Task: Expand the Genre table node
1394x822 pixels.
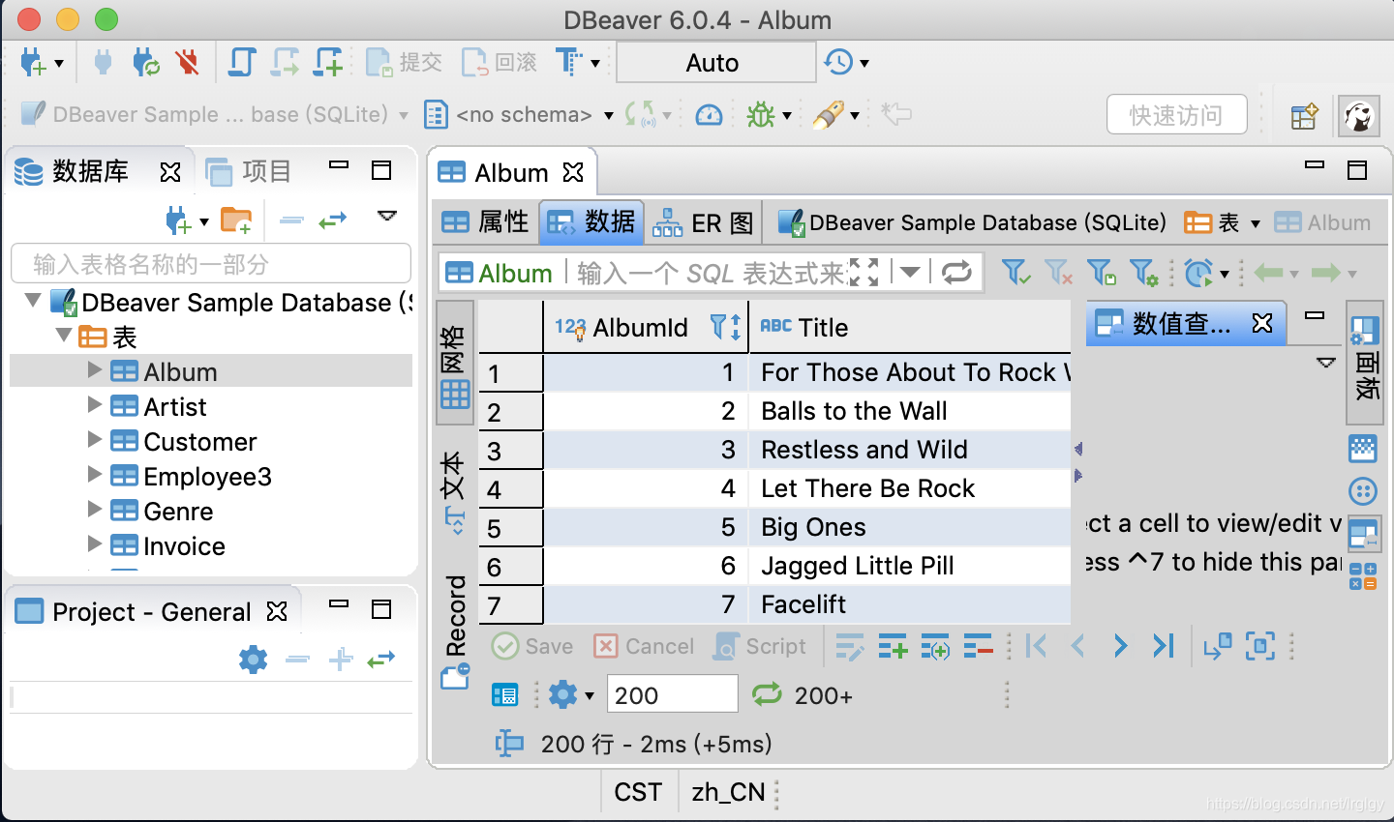Action: tap(94, 509)
